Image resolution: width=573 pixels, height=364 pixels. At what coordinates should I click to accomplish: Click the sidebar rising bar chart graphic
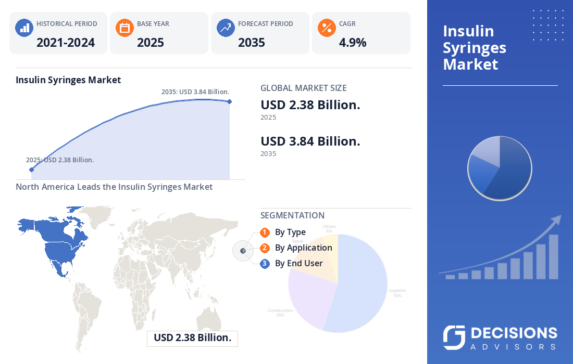(x=500, y=248)
